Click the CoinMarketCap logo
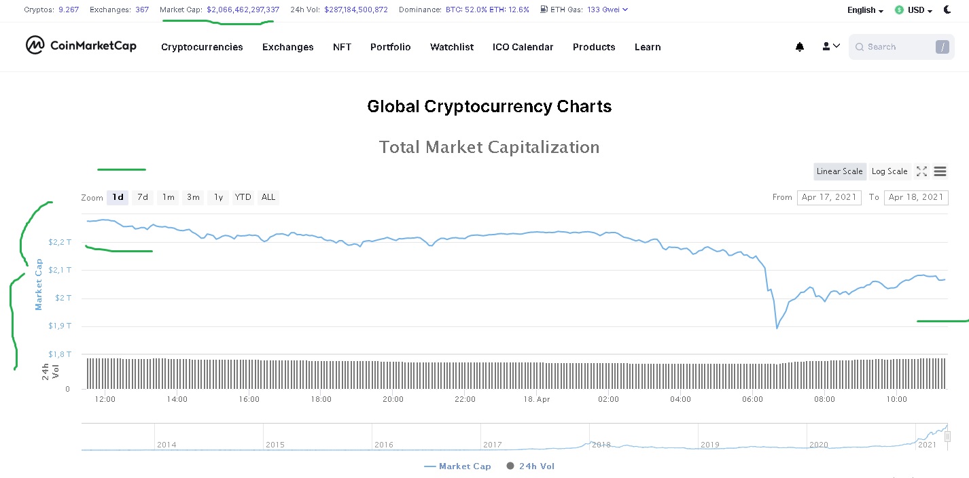 tap(81, 46)
